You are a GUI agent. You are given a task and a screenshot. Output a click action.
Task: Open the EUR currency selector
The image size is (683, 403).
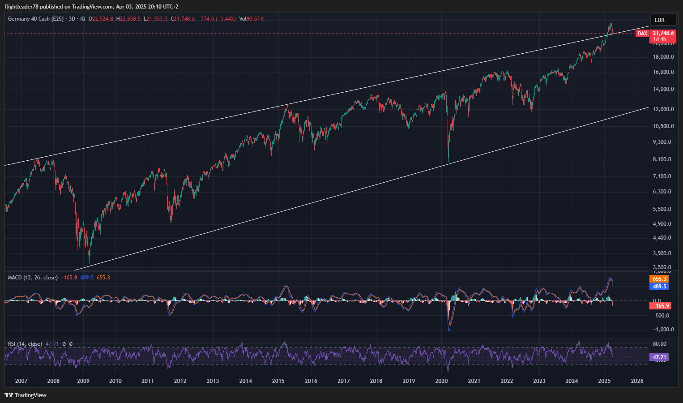[663, 20]
